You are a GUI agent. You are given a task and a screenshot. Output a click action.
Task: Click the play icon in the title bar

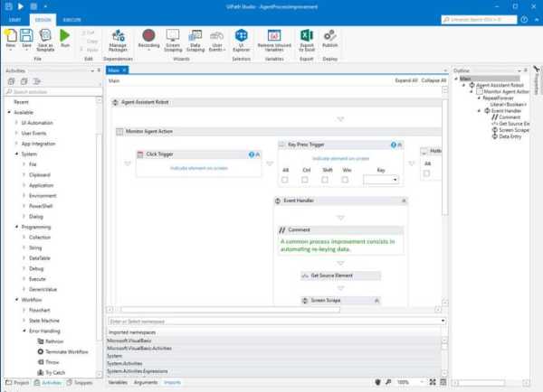[21, 6]
